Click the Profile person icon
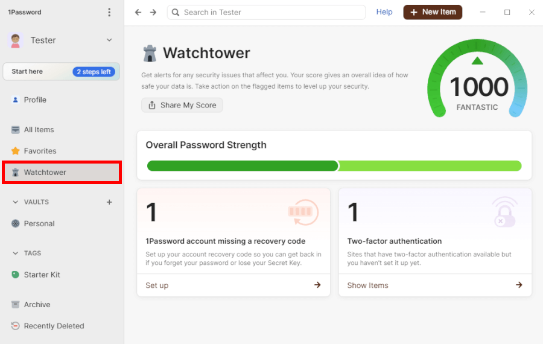This screenshot has height=344, width=543. [15, 100]
